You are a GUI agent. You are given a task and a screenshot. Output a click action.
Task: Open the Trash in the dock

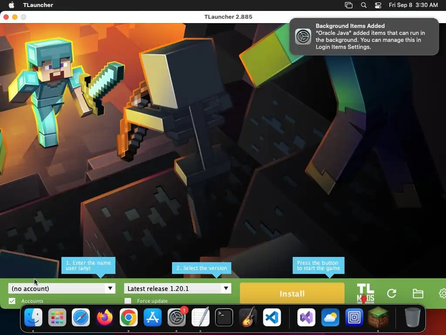point(412,318)
